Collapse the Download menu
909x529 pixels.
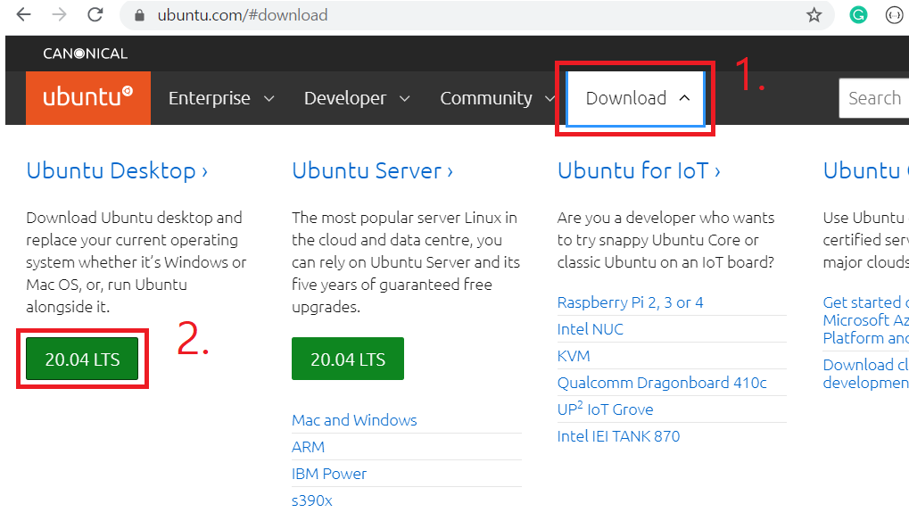(635, 98)
